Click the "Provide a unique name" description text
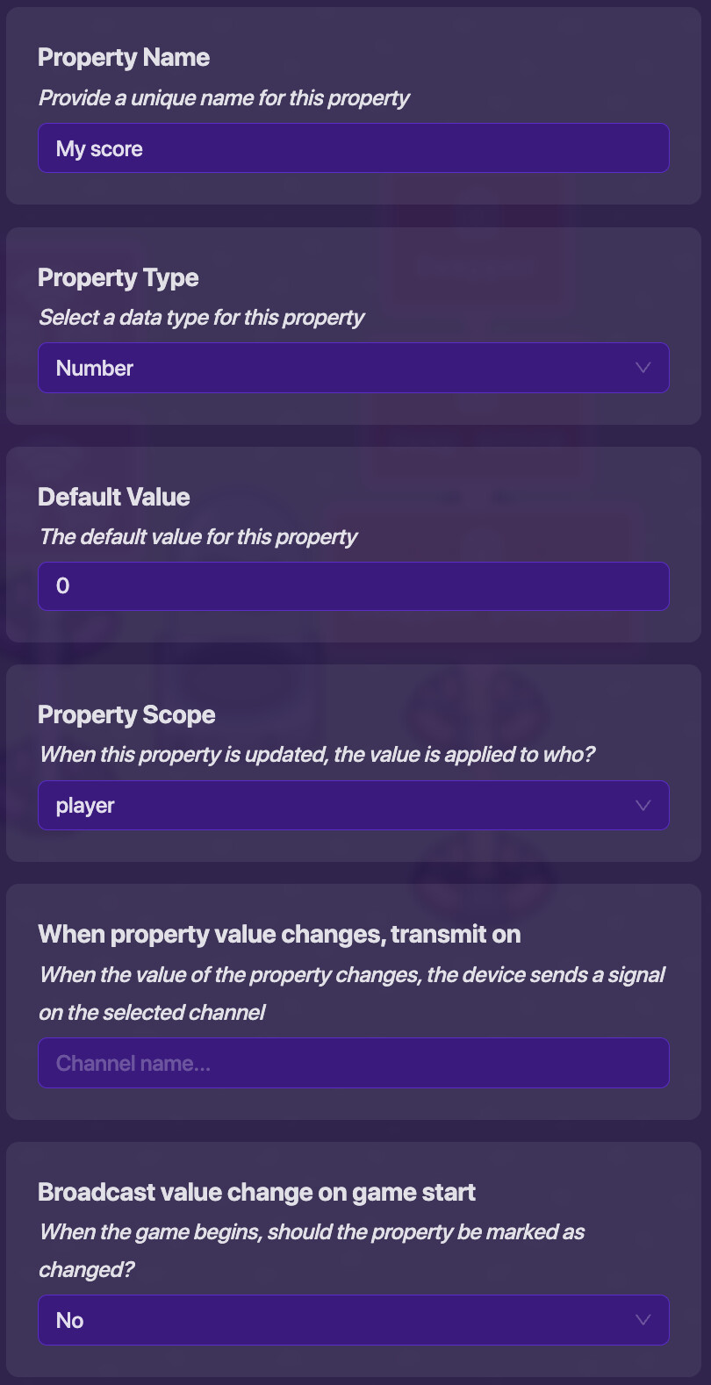Viewport: 711px width, 1385px height. click(x=224, y=98)
